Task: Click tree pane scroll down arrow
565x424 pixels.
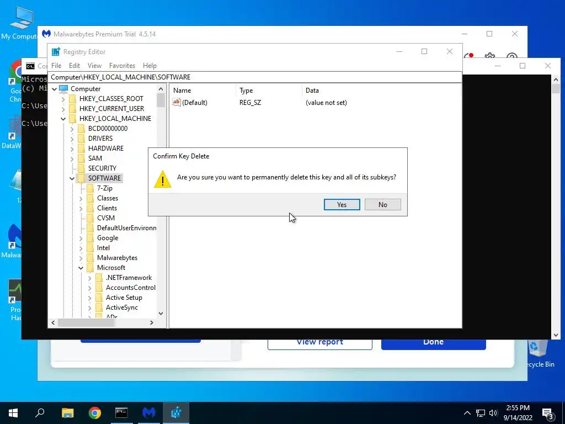Action: [161, 314]
